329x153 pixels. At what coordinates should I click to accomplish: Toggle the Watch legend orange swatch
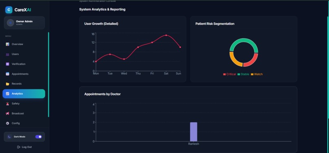coord(252,74)
